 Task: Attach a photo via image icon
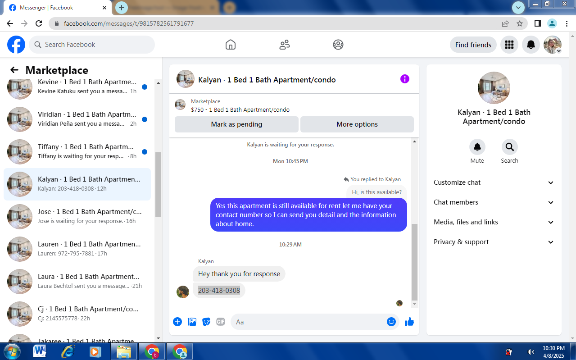pyautogui.click(x=192, y=322)
